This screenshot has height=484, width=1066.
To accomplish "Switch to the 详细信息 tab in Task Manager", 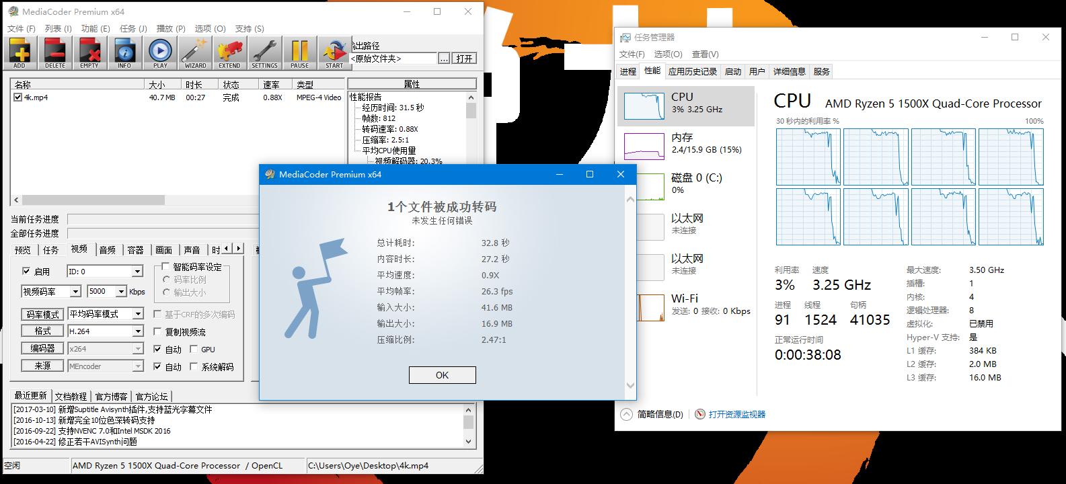I will coord(789,71).
